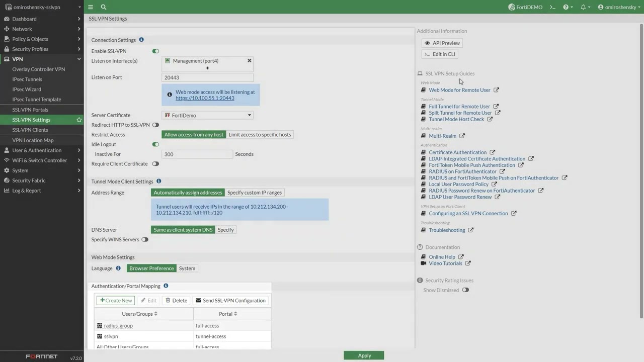
Task: Click the Video Tutorials camera icon
Action: (x=424, y=263)
